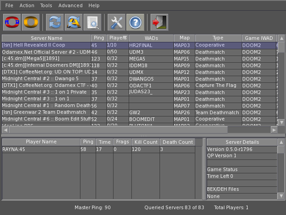Click the question mark help icon
The height and width of the screenshot is (215, 286).
coord(135,22)
